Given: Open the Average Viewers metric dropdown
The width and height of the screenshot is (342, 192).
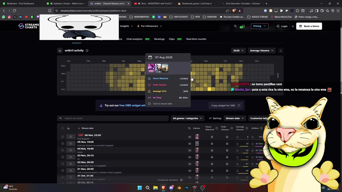Looking at the screenshot, I should pyautogui.click(x=262, y=50).
